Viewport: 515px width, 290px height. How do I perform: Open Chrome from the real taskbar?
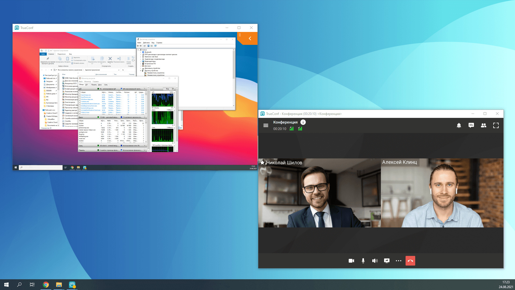(x=46, y=285)
